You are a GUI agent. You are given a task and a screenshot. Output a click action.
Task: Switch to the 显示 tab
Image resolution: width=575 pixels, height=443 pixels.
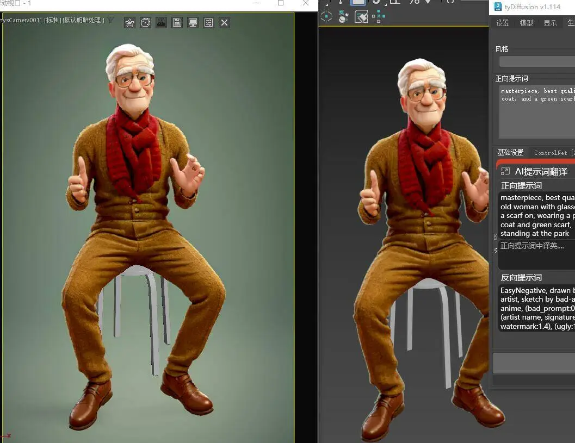pyautogui.click(x=550, y=23)
